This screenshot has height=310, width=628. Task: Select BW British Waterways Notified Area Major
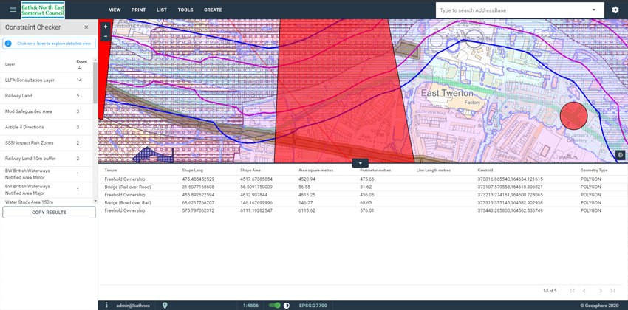47,190
